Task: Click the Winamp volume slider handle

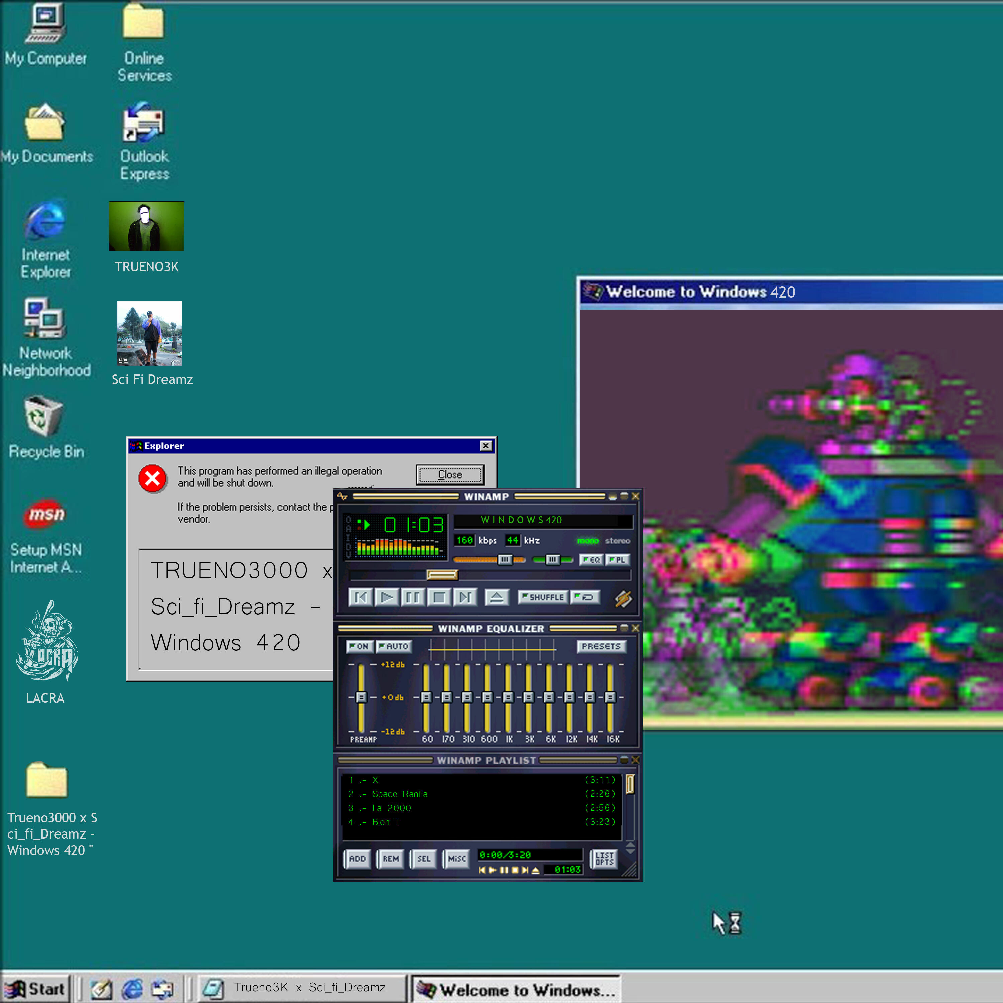Action: tap(505, 560)
